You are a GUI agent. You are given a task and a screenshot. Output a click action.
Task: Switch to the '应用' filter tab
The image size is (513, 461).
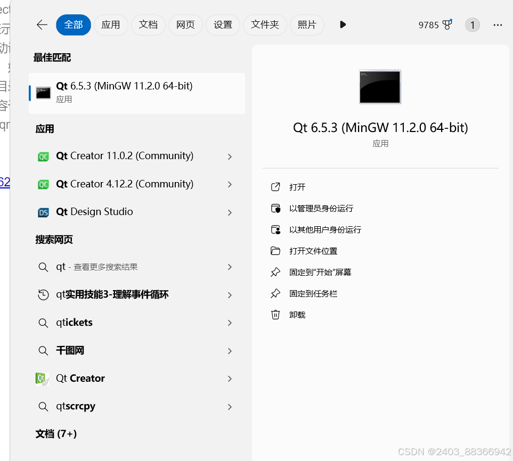(111, 24)
